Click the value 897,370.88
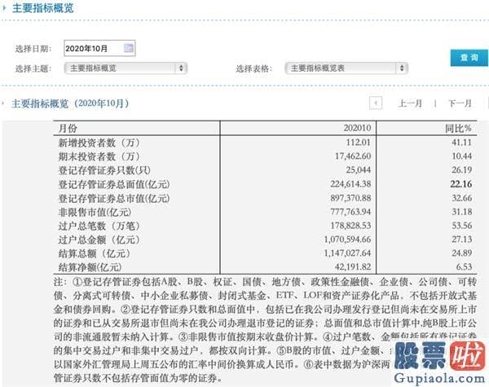 click(x=350, y=198)
